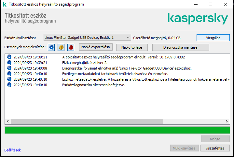Image resolution: width=234 pixels, height=157 pixels.
Task: Click info icon of 'Esetleges metaadatokat' row
Action: pyautogui.click(x=9, y=73)
